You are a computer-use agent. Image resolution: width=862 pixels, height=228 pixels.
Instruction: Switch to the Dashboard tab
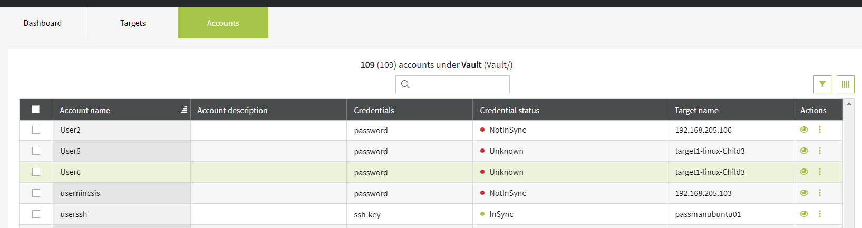click(x=43, y=23)
